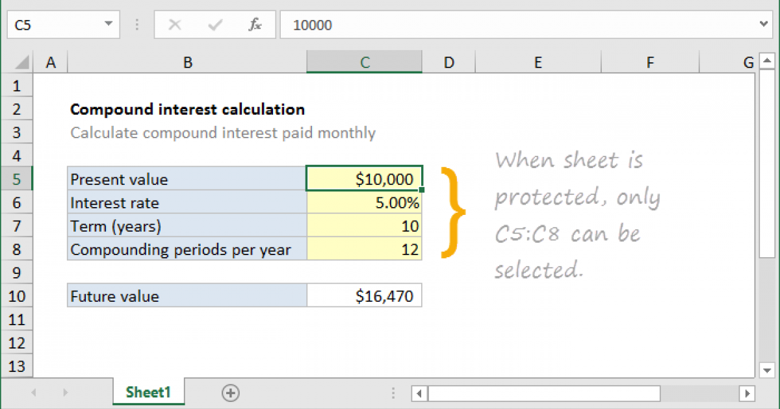
Task: Click the dotted handle next to horizontal scrollbar
Action: pos(393,393)
